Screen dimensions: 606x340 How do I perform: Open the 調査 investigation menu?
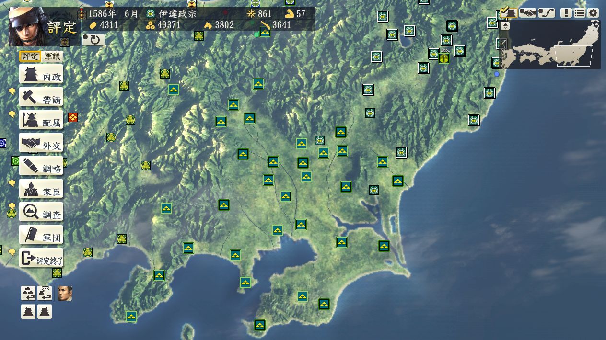(x=41, y=213)
